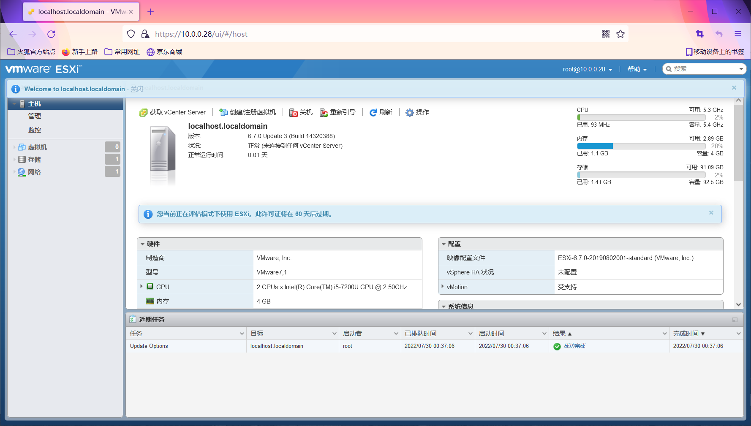Click the Firefox reload page icon
This screenshot has width=751, height=426.
51,34
